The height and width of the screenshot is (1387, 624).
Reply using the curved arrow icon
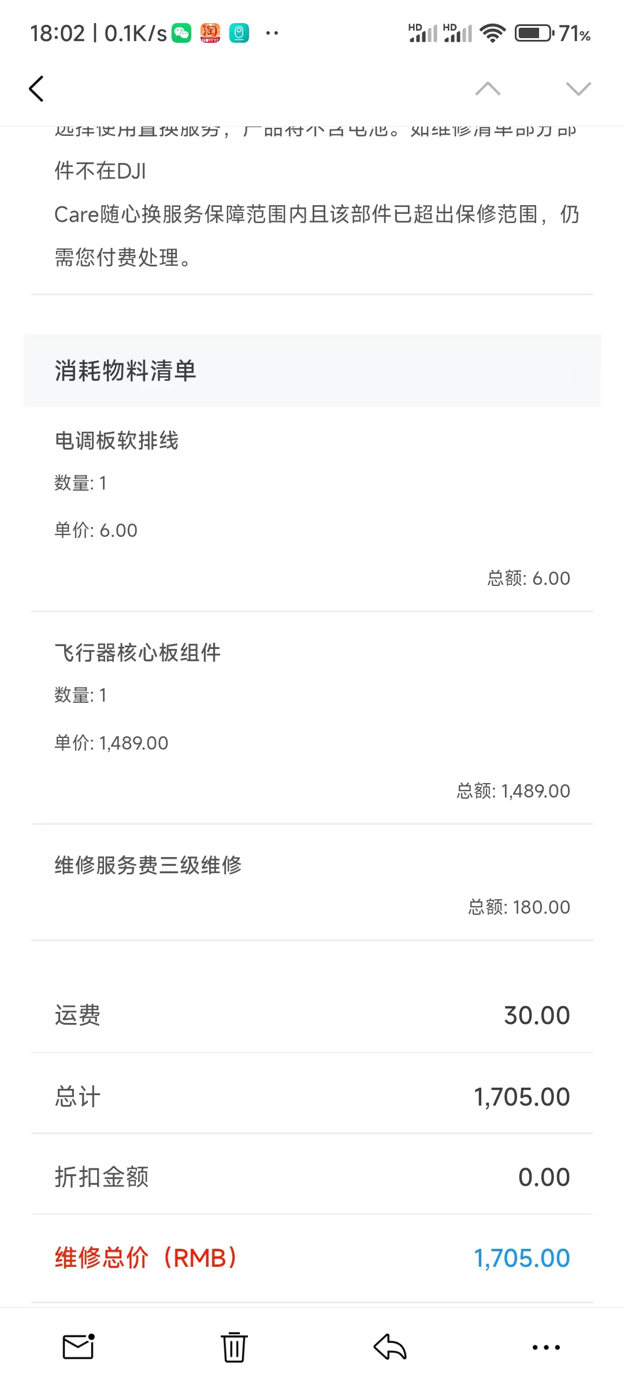[x=390, y=1347]
